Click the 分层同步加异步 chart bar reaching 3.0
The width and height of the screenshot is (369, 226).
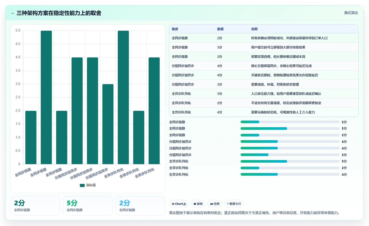click(108, 124)
